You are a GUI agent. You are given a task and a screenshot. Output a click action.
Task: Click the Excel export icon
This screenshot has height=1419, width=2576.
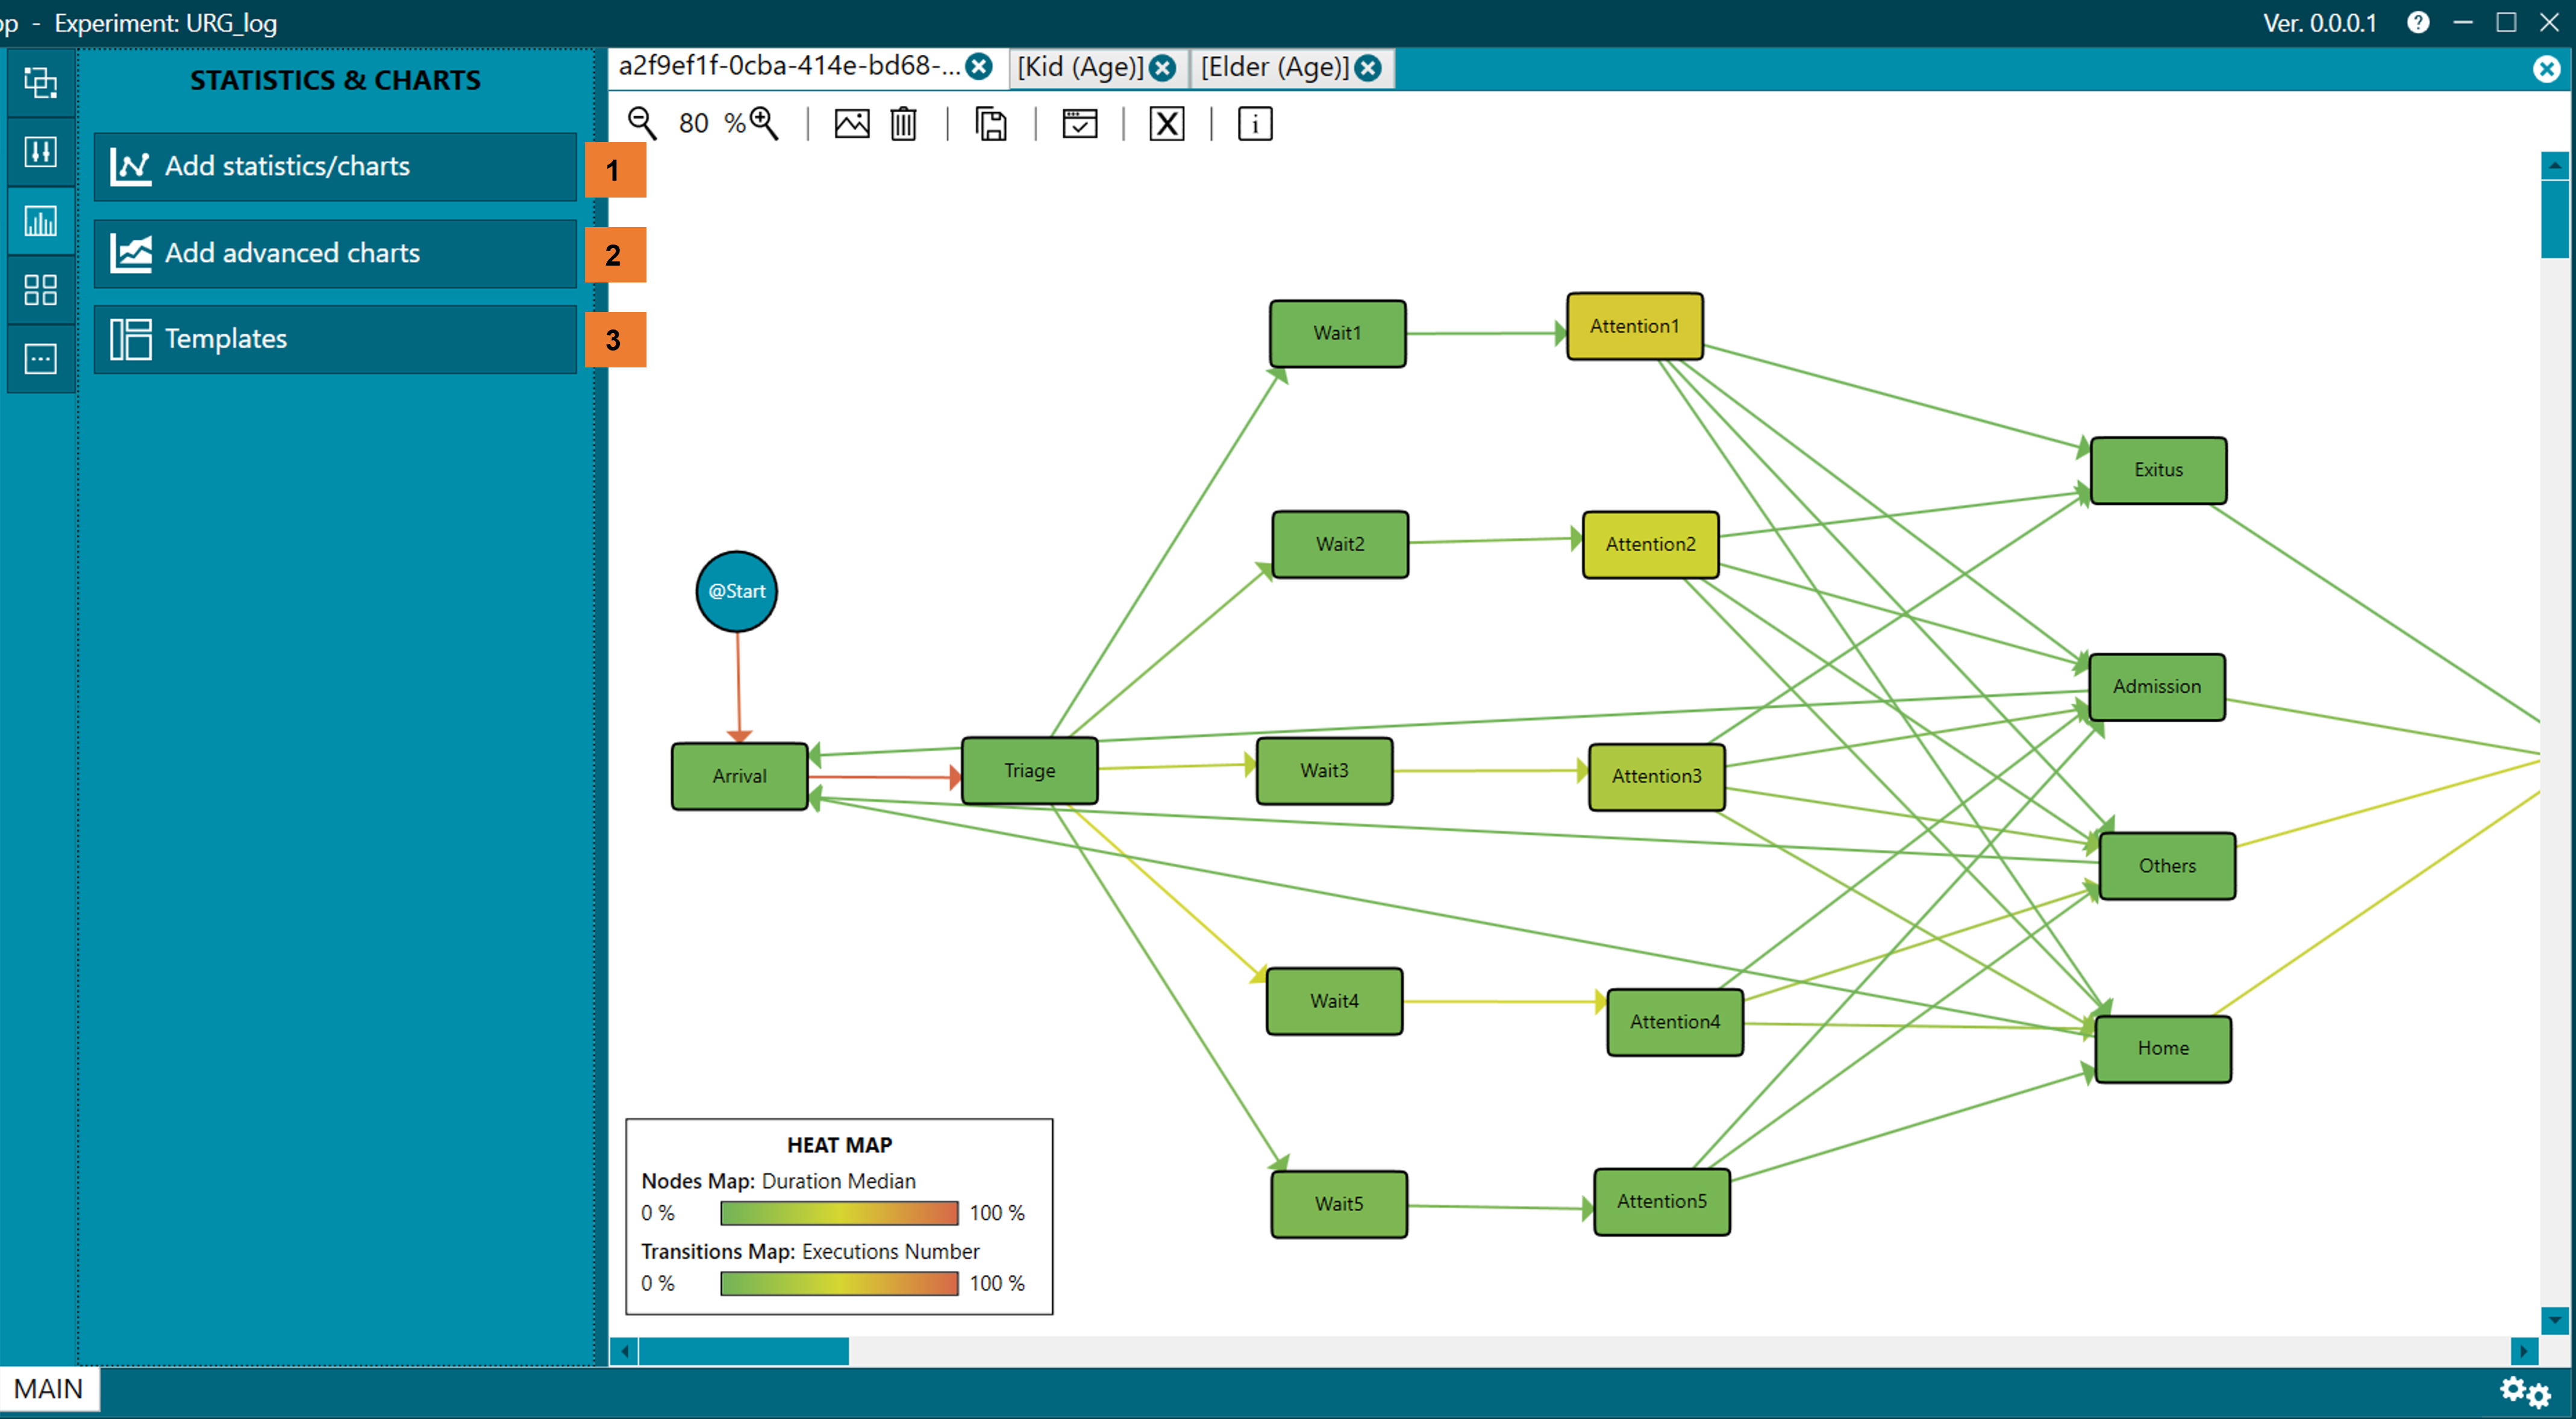(x=1167, y=124)
